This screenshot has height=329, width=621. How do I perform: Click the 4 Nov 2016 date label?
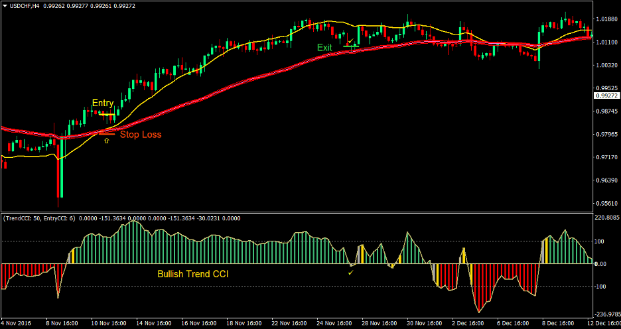pyautogui.click(x=16, y=323)
